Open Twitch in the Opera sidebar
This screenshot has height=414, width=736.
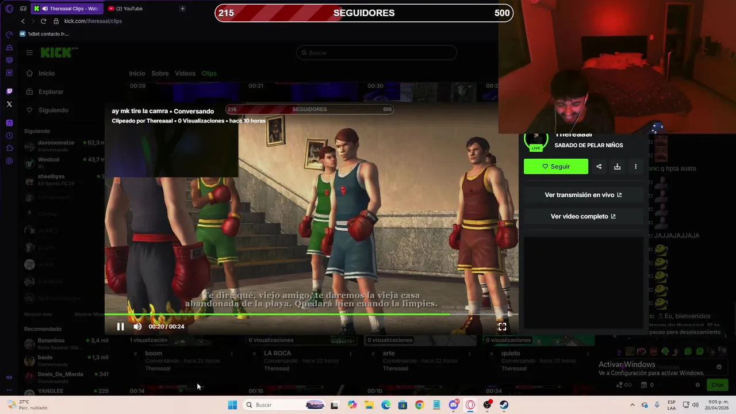[9, 91]
